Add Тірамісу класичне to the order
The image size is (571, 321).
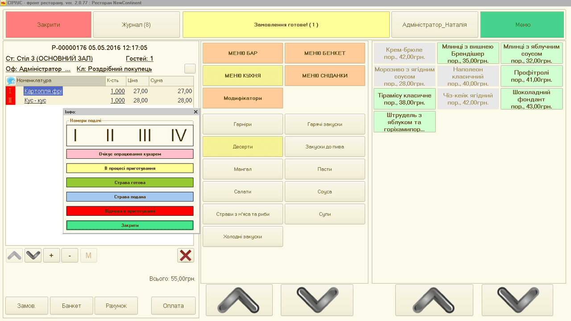pos(405,99)
